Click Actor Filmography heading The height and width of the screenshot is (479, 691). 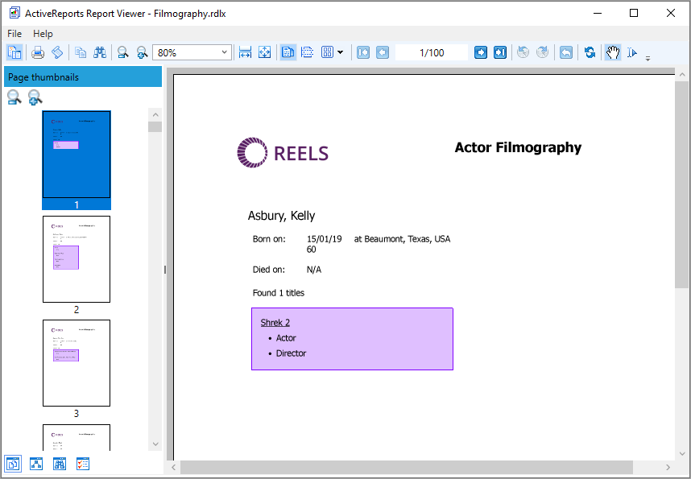tap(518, 147)
